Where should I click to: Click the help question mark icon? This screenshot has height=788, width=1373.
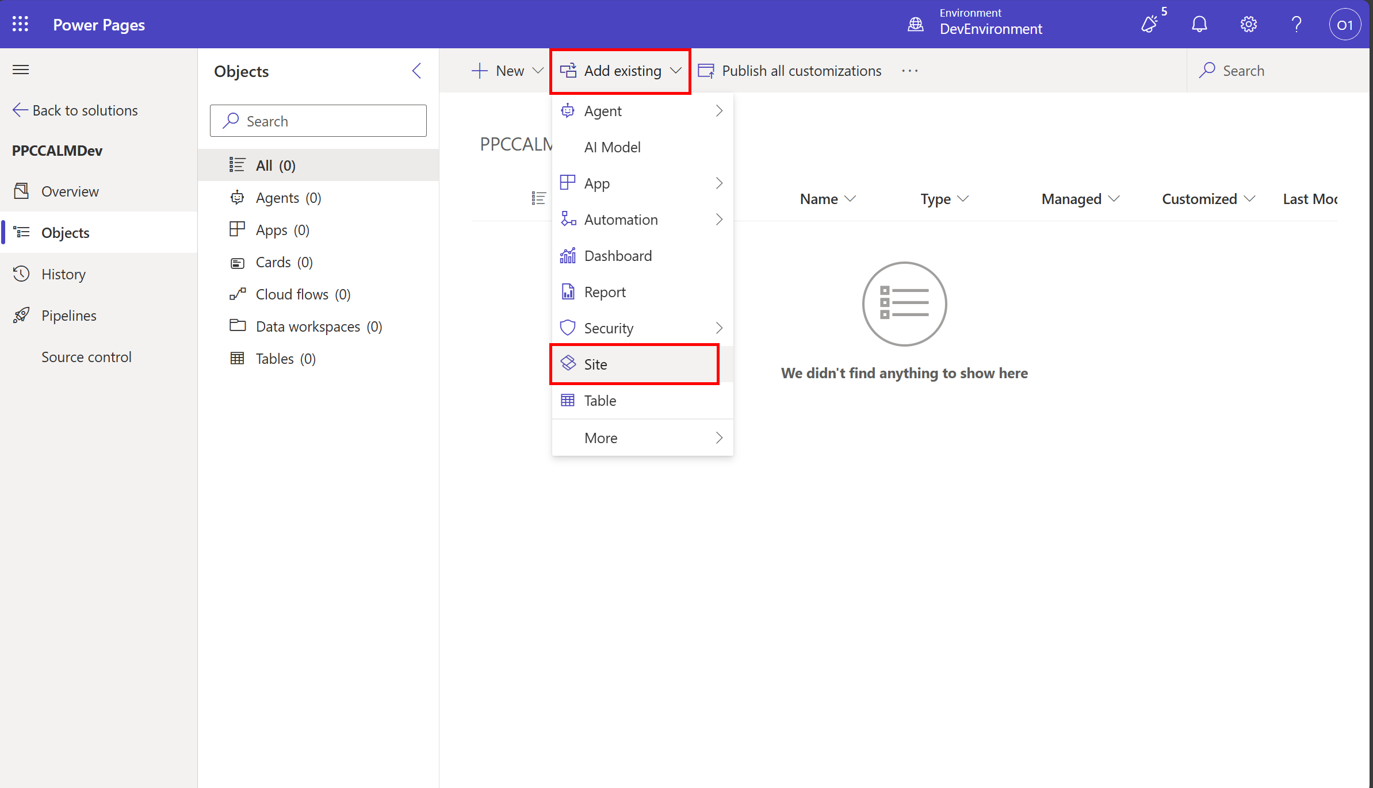[1296, 24]
